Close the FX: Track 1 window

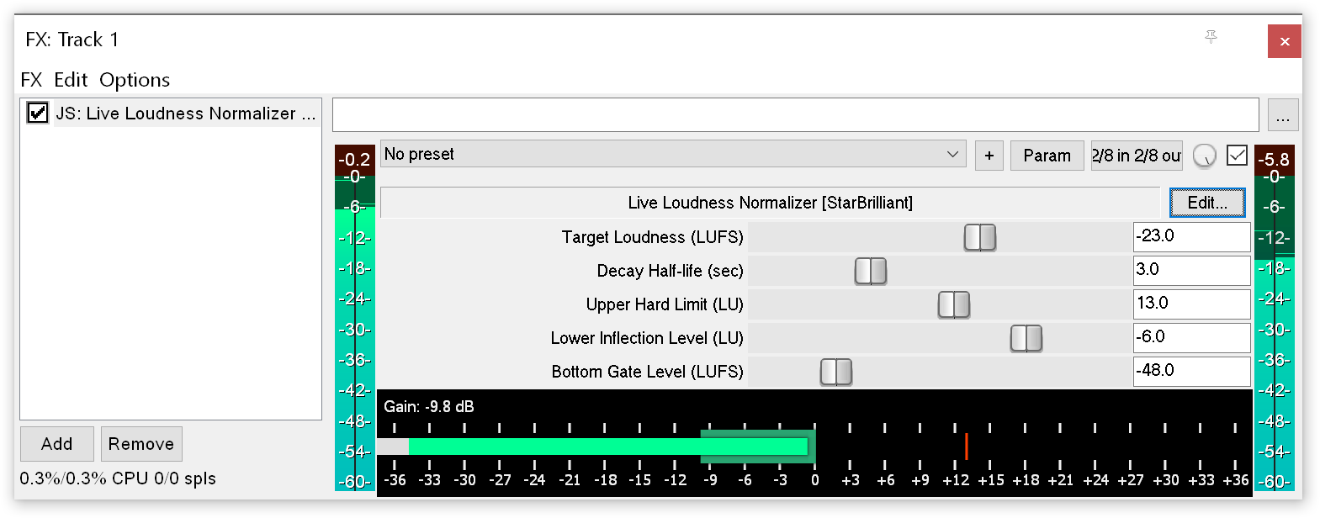(1284, 41)
